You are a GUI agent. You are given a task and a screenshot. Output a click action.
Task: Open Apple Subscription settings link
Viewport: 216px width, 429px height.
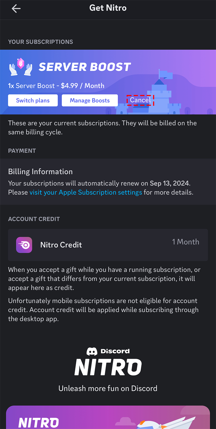pyautogui.click(x=86, y=192)
